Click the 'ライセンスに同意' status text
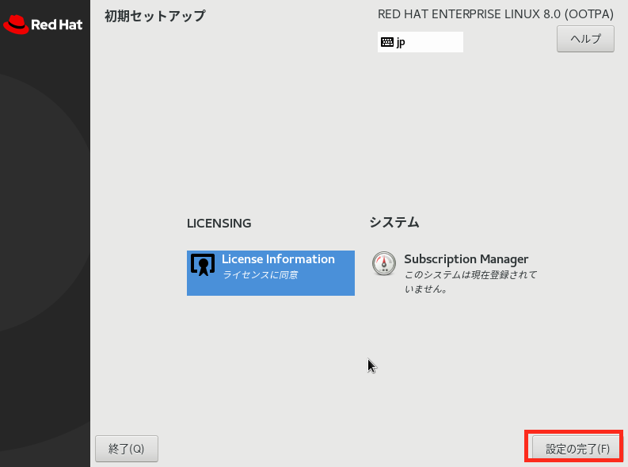 click(x=261, y=275)
